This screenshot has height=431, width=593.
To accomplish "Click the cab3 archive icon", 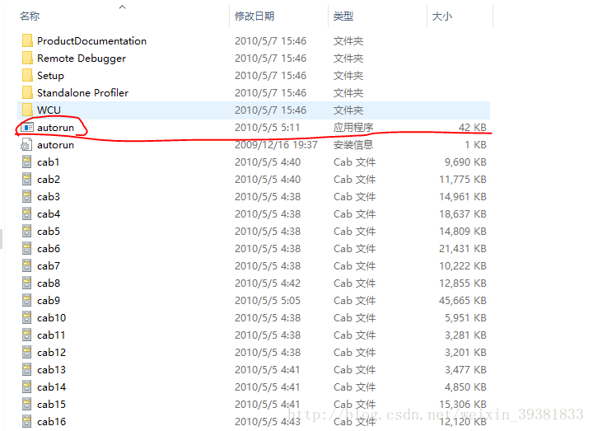I will pyautogui.click(x=27, y=197).
